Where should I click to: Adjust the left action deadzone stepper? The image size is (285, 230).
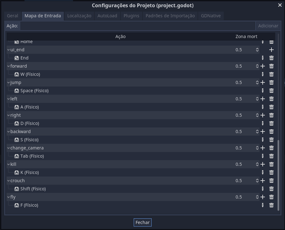point(257,99)
